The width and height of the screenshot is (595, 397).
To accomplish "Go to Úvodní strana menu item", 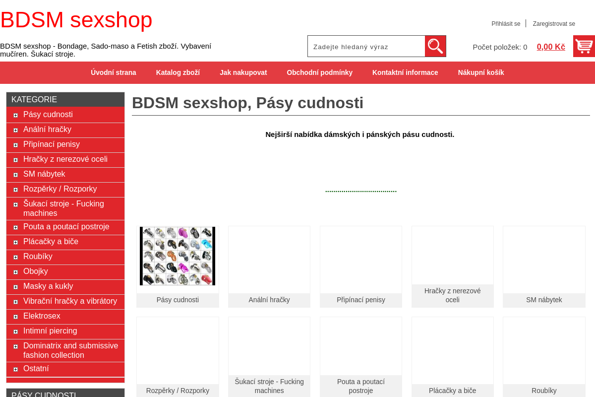I will click(x=114, y=72).
